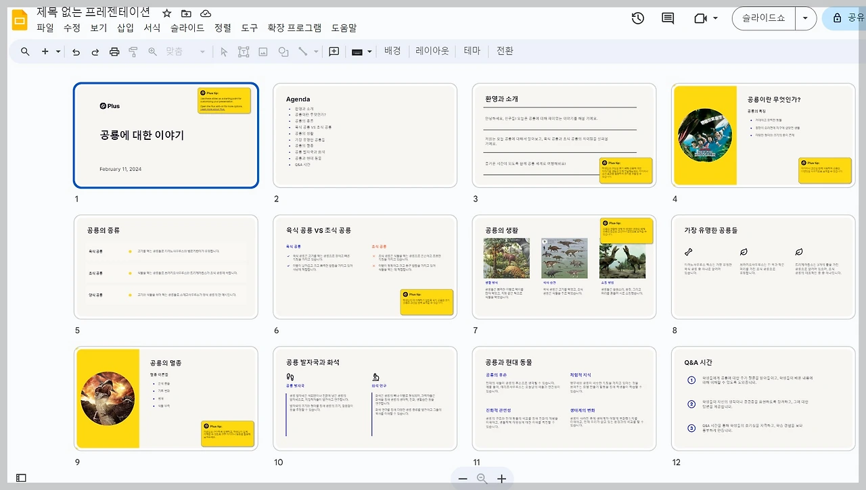The height and width of the screenshot is (490, 866).
Task: Open the 슬라이드 menu
Action: coord(187,28)
